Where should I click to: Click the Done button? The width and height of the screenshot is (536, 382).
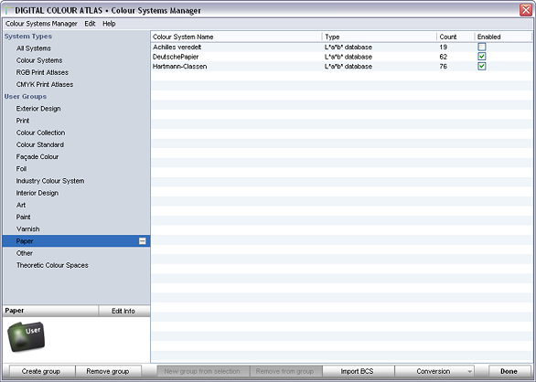coord(509,371)
